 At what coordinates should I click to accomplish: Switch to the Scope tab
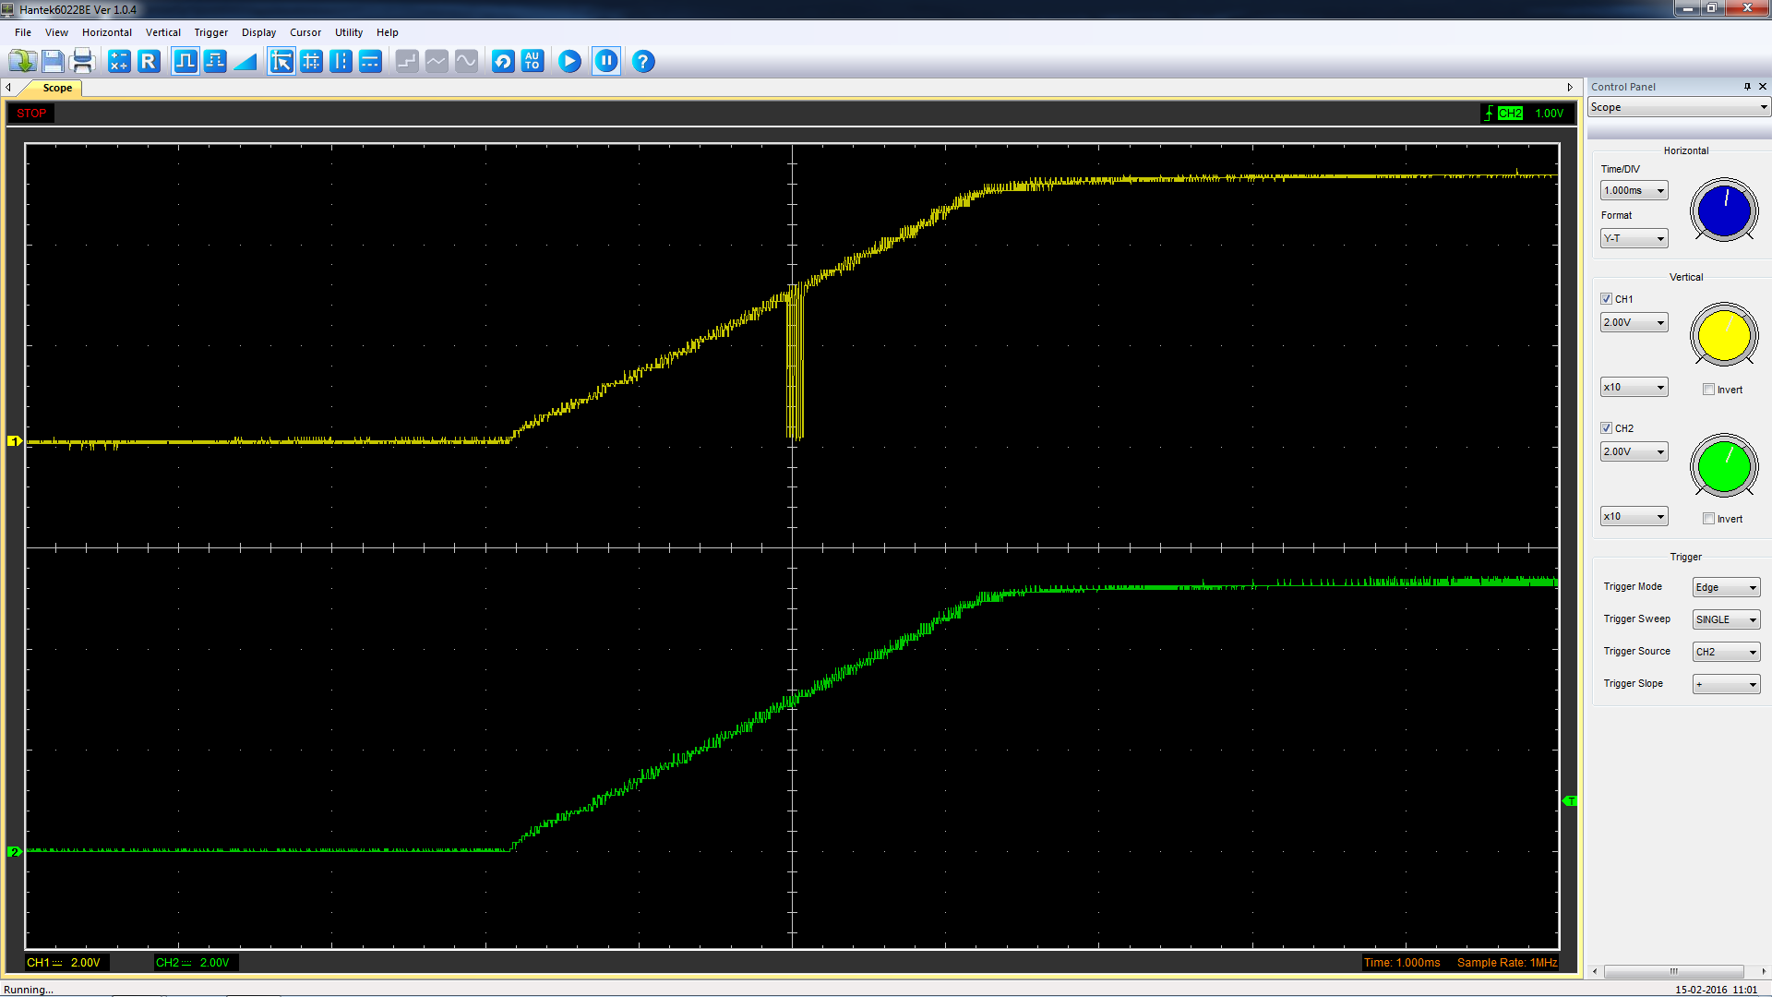tap(57, 88)
